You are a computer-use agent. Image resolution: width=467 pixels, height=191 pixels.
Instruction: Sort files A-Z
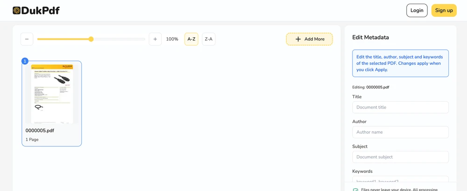(191, 39)
